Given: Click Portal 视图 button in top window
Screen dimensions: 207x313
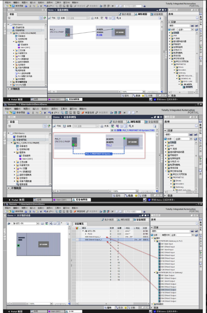Looking at the screenshot, I should coord(15,99).
